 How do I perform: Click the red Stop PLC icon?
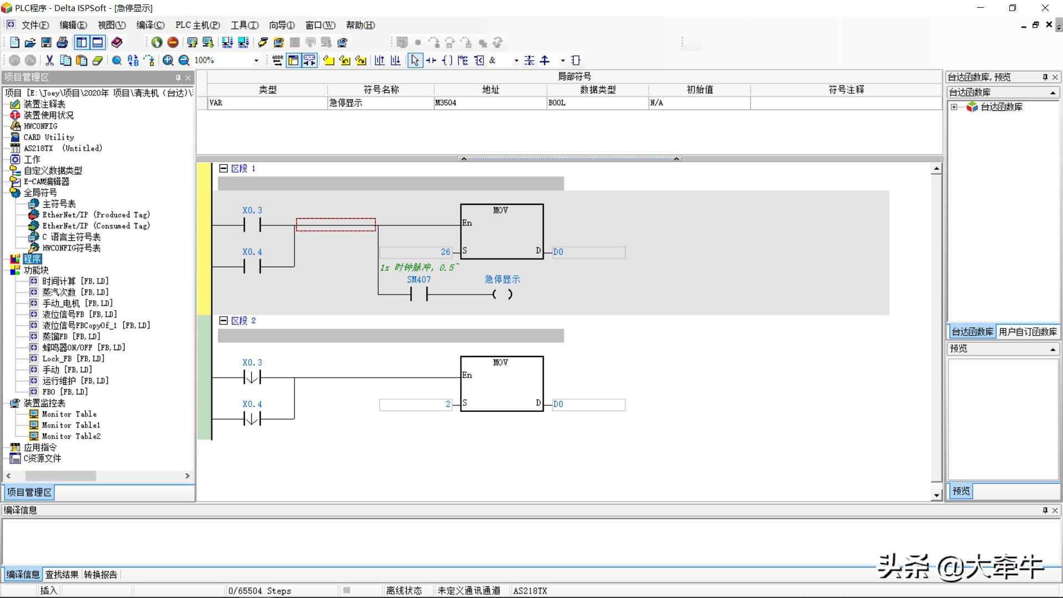click(x=173, y=43)
